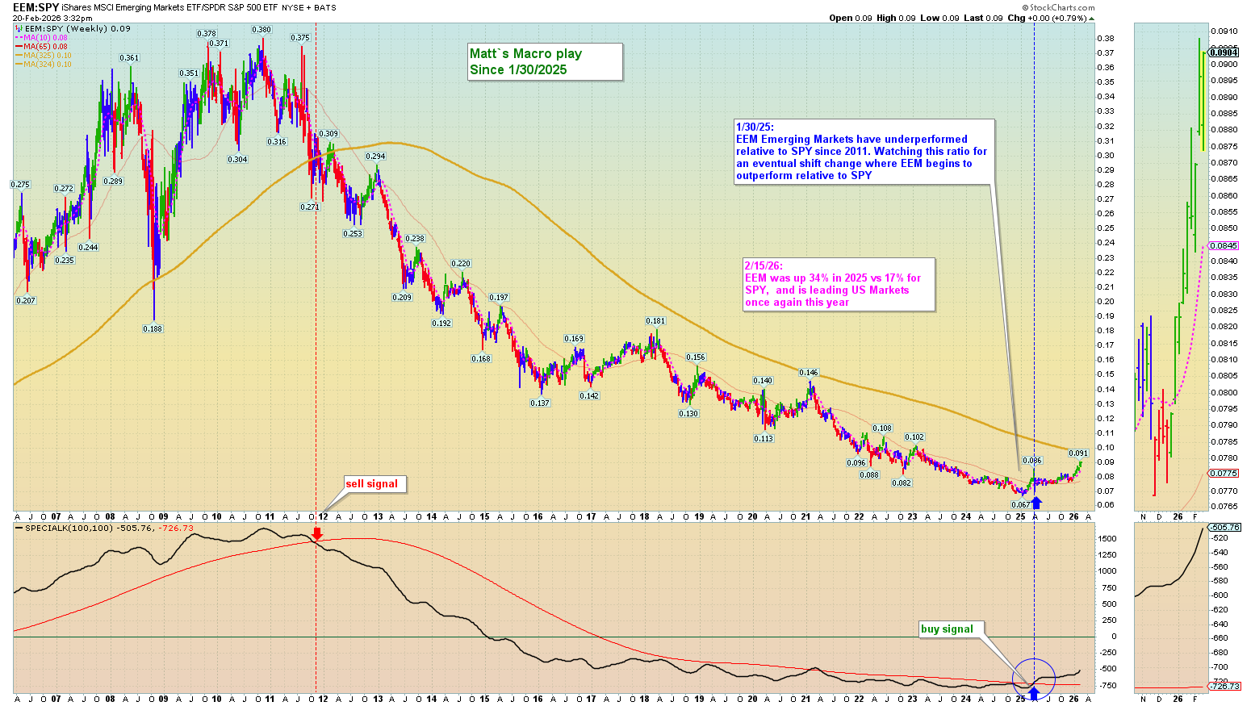The width and height of the screenshot is (1251, 706).
Task: Click the green up triangle beside Chg +0.79%
Action: [x=1091, y=19]
